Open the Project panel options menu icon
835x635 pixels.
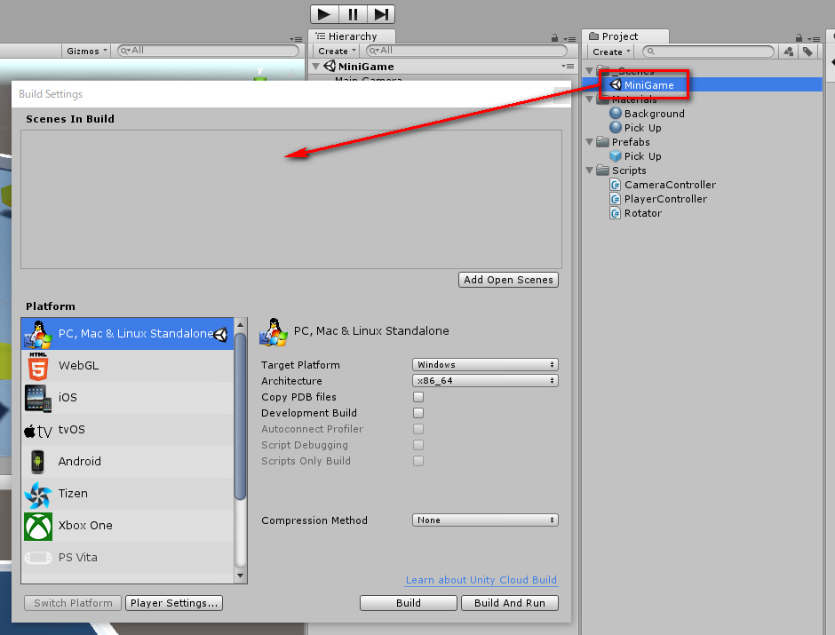point(813,39)
